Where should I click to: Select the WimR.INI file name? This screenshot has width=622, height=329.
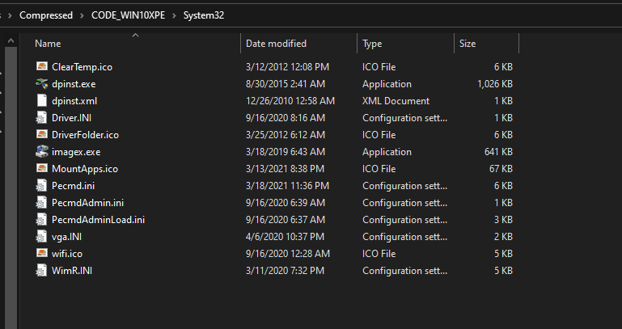tap(72, 270)
